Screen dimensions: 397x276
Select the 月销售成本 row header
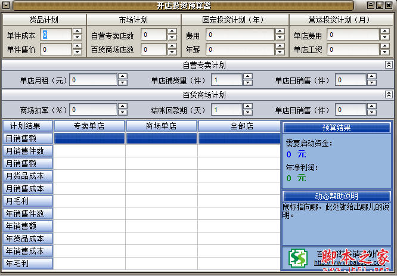point(27,188)
